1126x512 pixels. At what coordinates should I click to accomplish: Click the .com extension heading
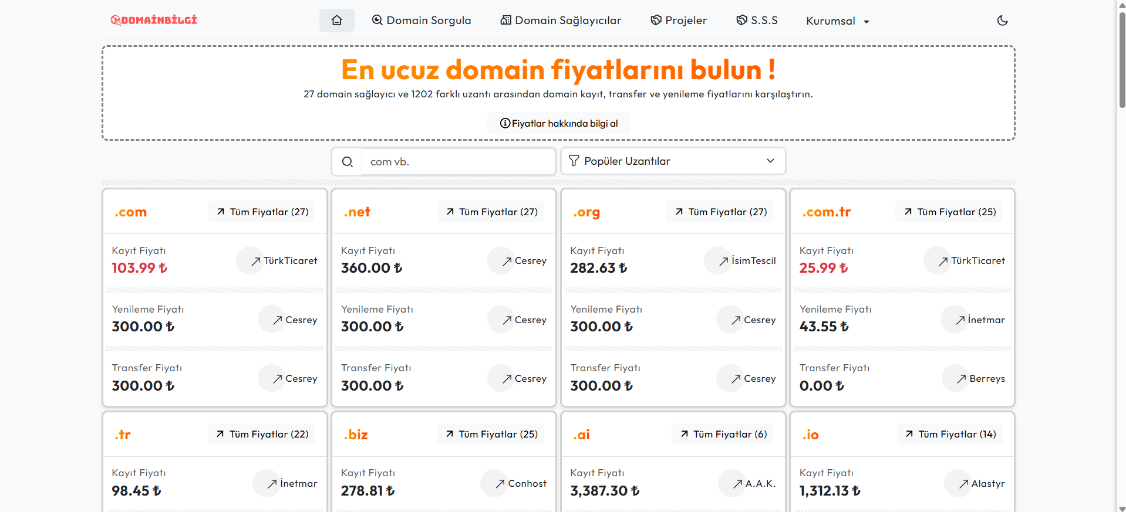click(130, 212)
